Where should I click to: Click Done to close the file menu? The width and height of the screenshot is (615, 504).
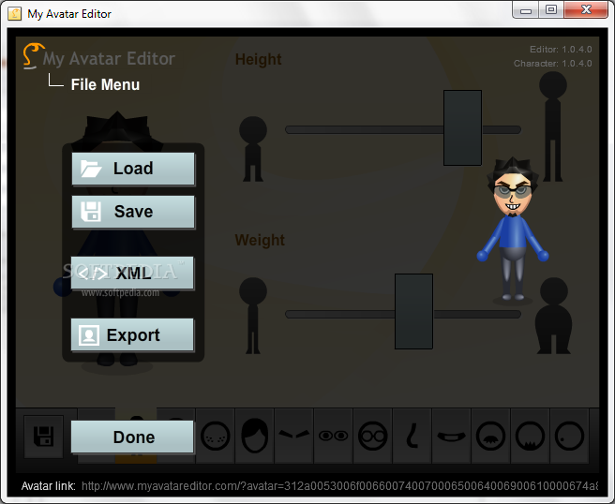[x=132, y=437]
